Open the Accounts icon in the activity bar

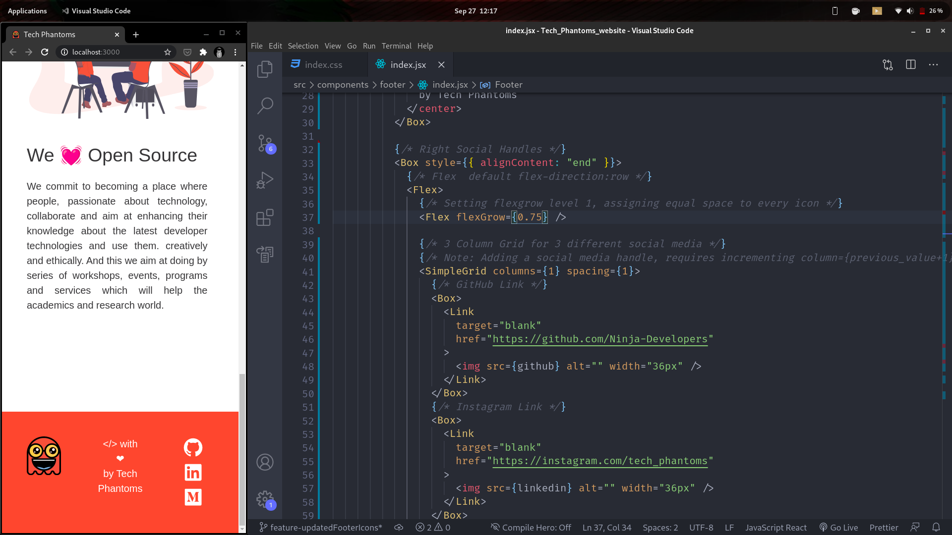[265, 462]
